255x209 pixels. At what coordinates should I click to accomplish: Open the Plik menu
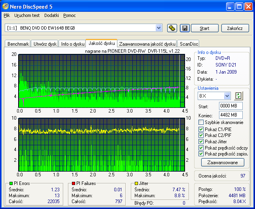[x=7, y=15]
